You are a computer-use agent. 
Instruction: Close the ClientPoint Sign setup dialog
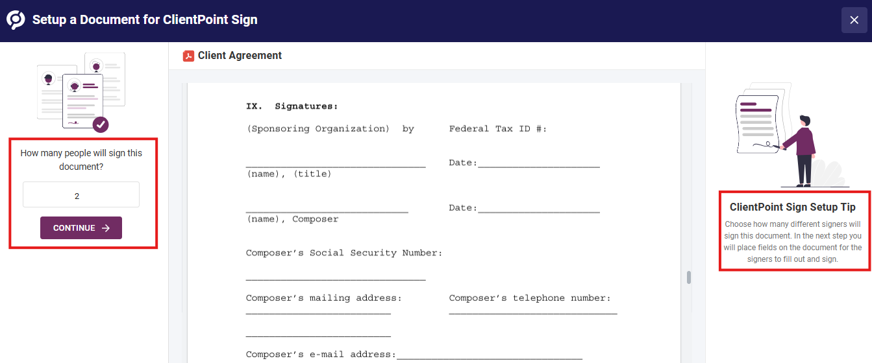click(x=854, y=20)
